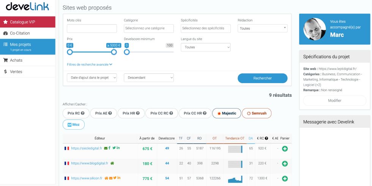The width and height of the screenshot is (372, 186).
Task: Click Marc's profile photo
Action: tap(315, 29)
